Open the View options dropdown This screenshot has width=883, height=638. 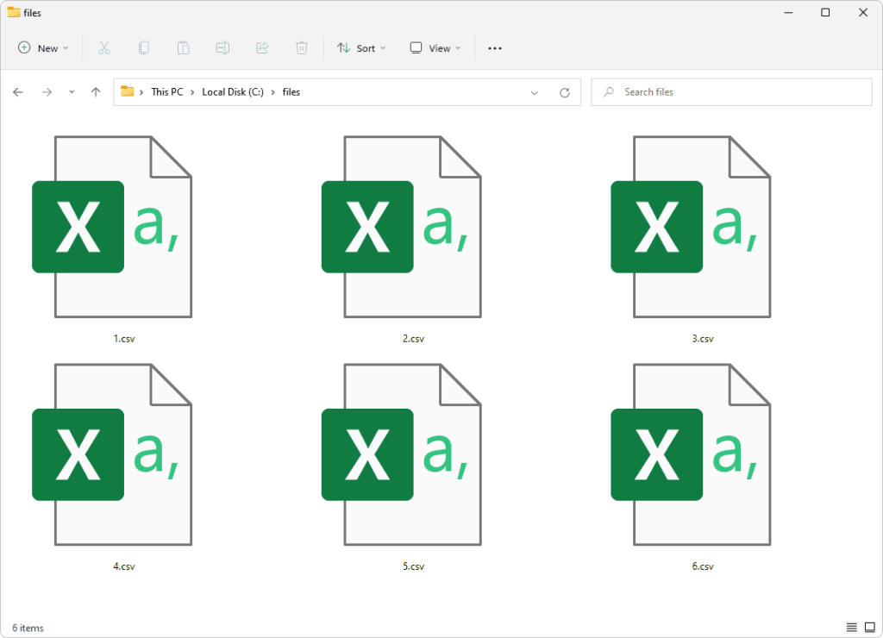click(x=434, y=47)
